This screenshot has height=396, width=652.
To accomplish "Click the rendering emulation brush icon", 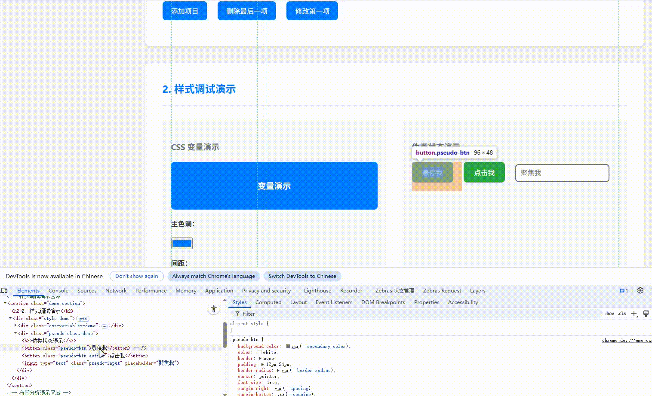I will point(646,314).
